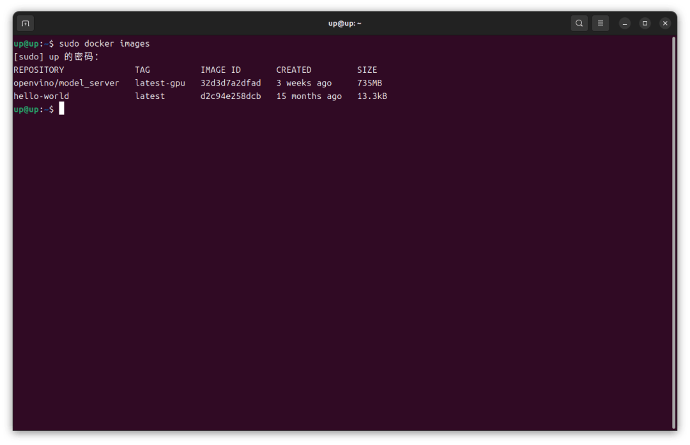Viewport: 690px width, 445px height.
Task: Click the [sudo] up password prompt line
Action: click(56, 57)
